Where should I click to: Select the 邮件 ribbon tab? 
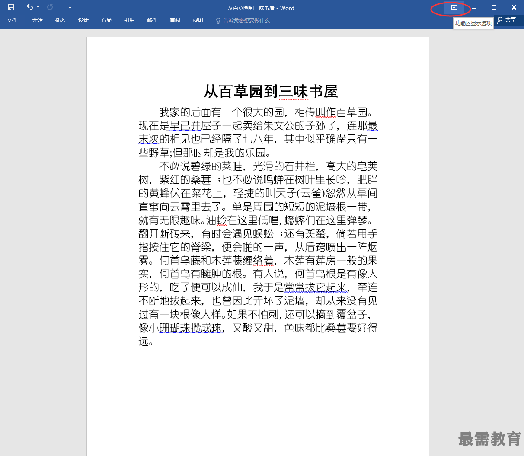(x=152, y=20)
